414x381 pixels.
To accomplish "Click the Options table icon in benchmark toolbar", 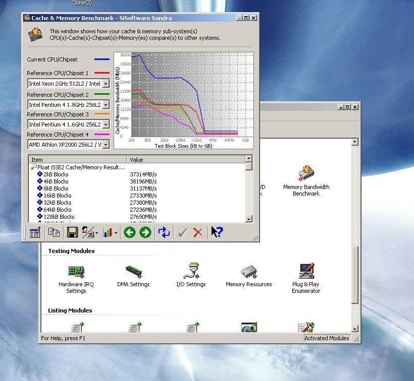I will click(35, 233).
